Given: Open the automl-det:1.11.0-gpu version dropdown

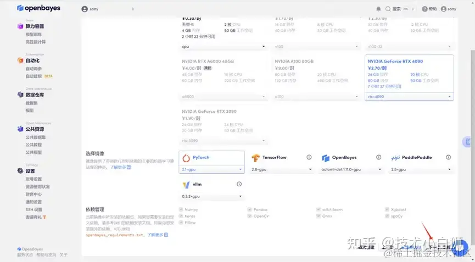Looking at the screenshot, I should pyautogui.click(x=351, y=169).
